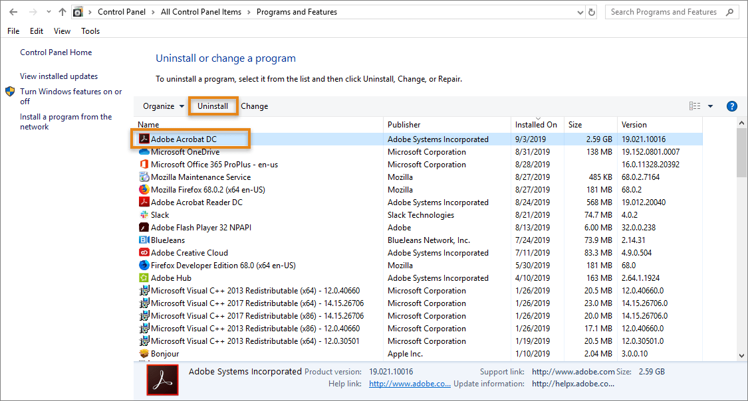This screenshot has width=748, height=401.
Task: Open the views dropdown arrow near Details icon
Action: 709,106
